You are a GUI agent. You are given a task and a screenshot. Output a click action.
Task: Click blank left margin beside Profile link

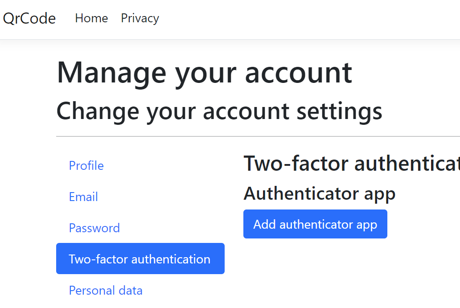[x=27, y=166]
